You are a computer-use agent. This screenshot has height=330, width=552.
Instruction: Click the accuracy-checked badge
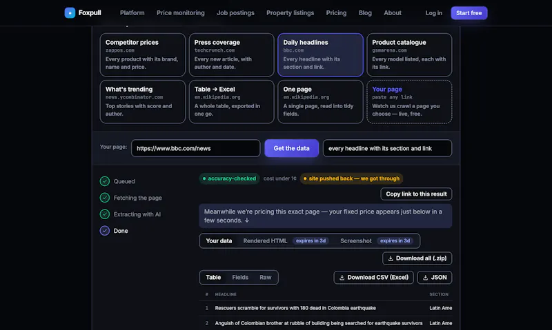[x=229, y=179]
